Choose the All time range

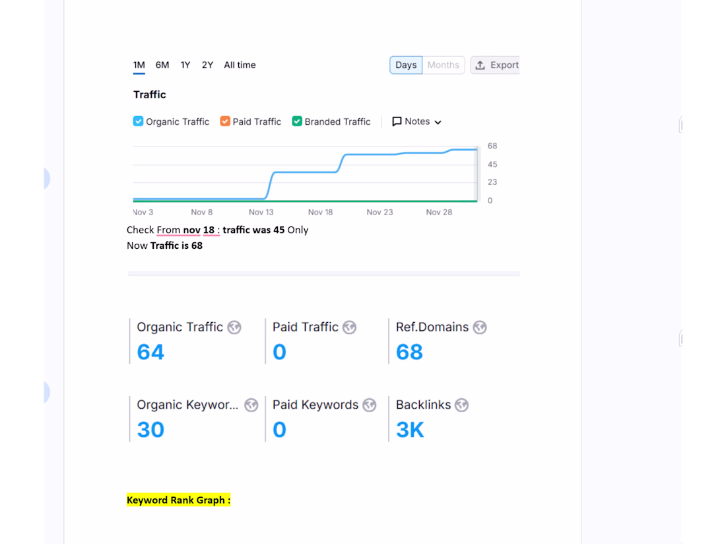(240, 65)
